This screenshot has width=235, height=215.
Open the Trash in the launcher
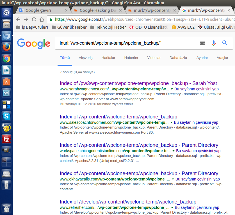(6, 208)
